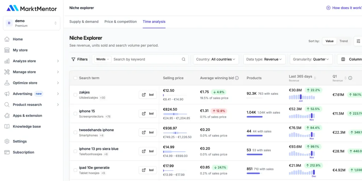Click the Settings gear icon
The image size is (362, 181).
(7, 141)
